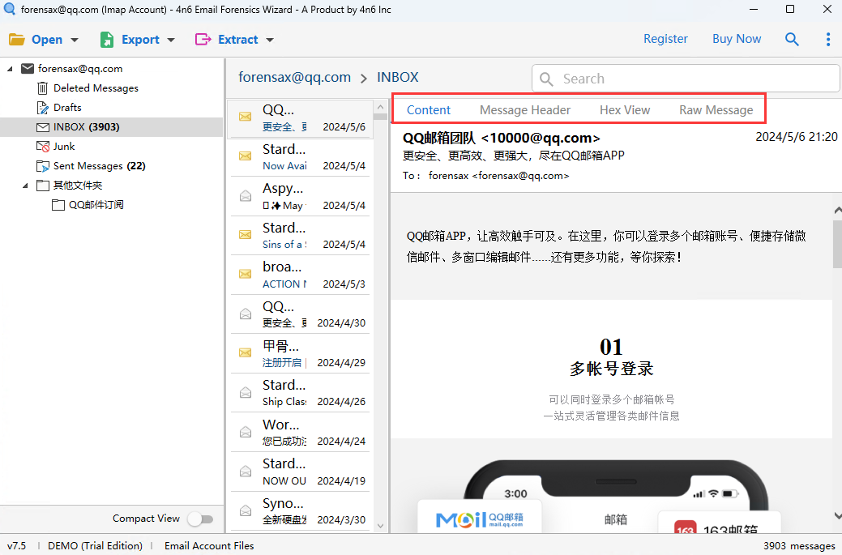
Task: Collapse the forensax@qq.com account tree
Action: (10, 69)
